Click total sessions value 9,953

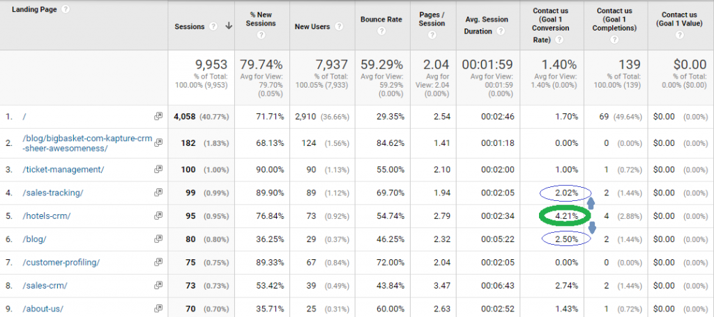coord(212,65)
